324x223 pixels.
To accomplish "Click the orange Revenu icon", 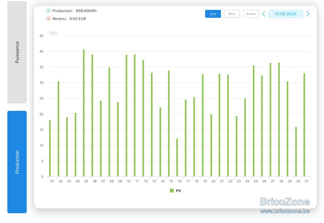I will tap(48, 19).
